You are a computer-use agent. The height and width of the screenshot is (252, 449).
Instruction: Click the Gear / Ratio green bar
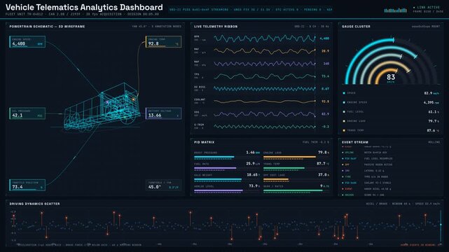pyautogui.click(x=293, y=190)
